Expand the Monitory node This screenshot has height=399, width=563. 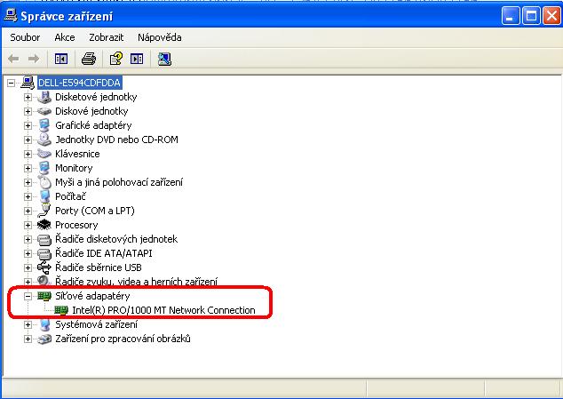click(28, 168)
